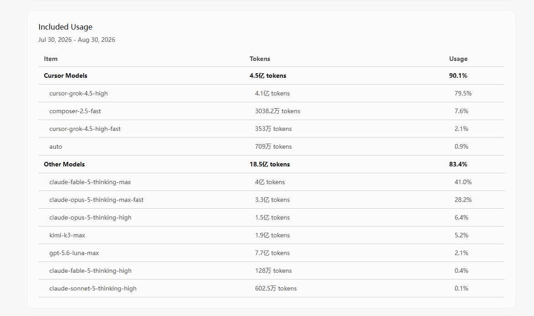Image resolution: width=534 pixels, height=316 pixels.
Task: Click the Included Usage heading
Action: point(65,27)
